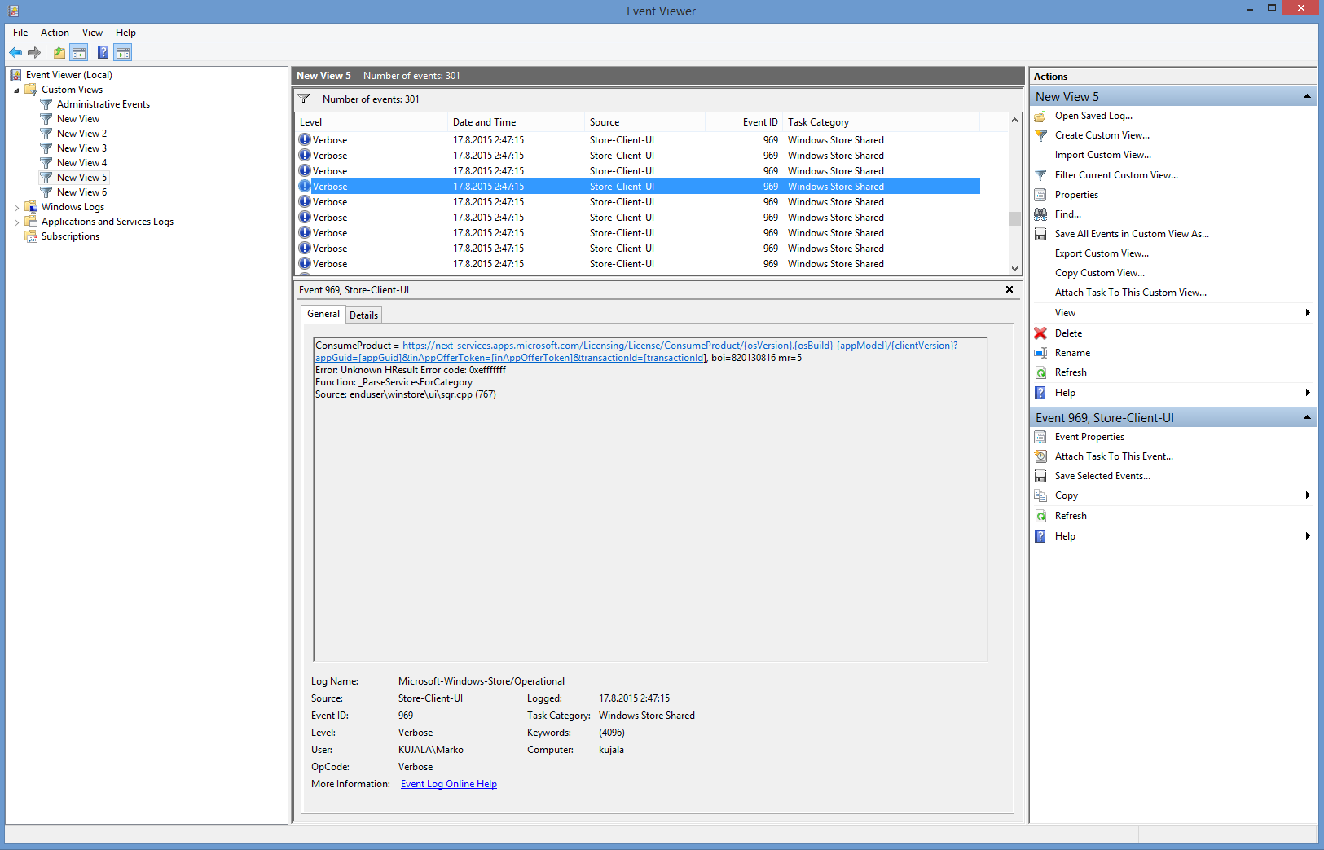Collapse the Custom Views tree node
The height and width of the screenshot is (850, 1324).
(16, 90)
